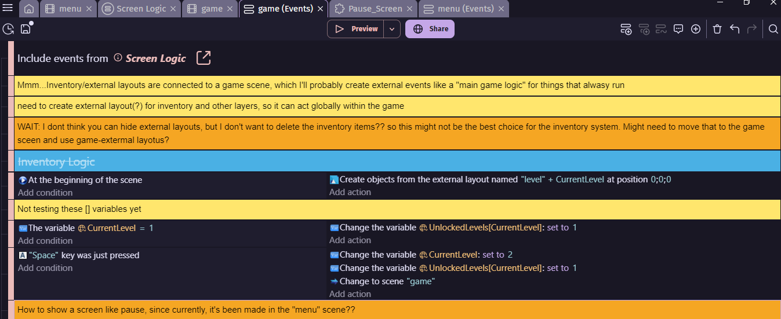
Task: Add a comment event from the toolbar
Action: (678, 29)
